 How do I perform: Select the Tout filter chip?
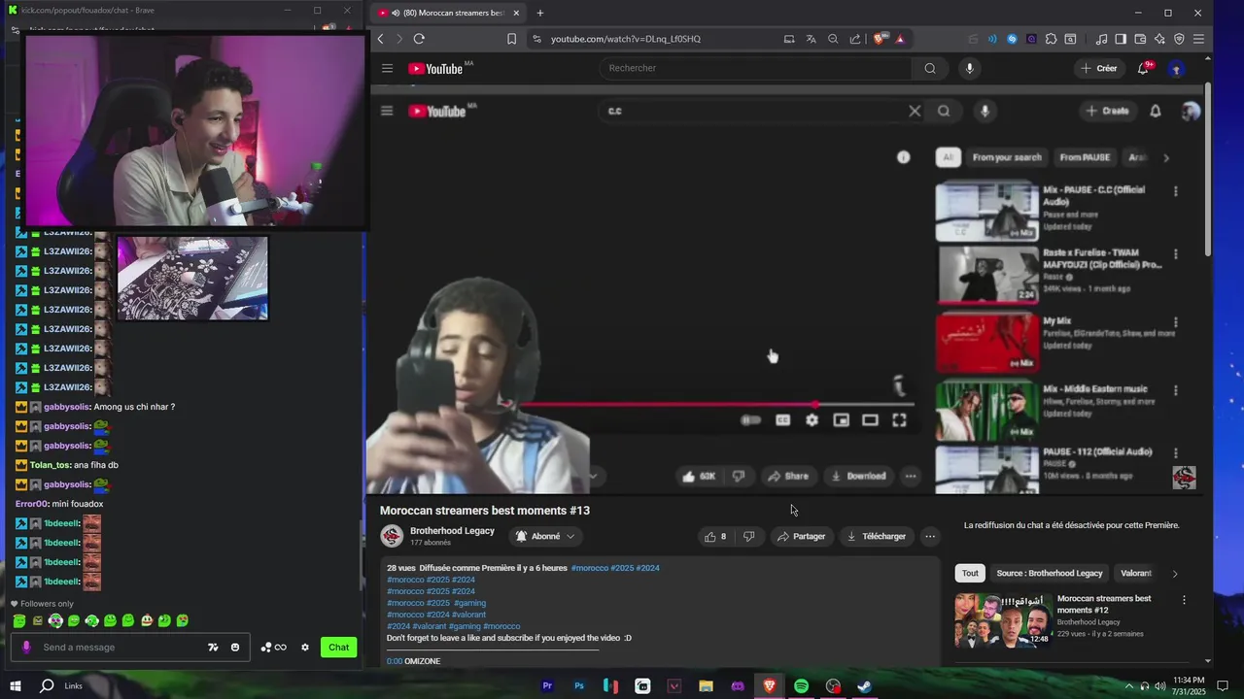pyautogui.click(x=970, y=573)
